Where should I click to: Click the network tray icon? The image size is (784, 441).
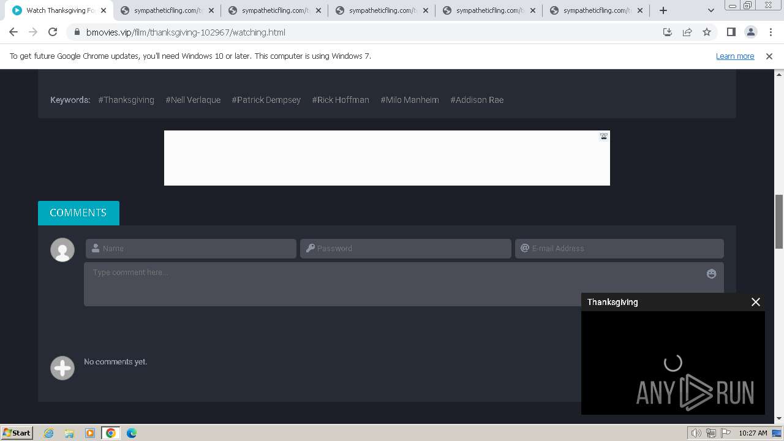pyautogui.click(x=711, y=433)
